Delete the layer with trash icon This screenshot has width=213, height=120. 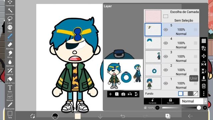(204, 86)
